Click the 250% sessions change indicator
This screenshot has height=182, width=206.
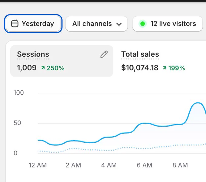53,68
